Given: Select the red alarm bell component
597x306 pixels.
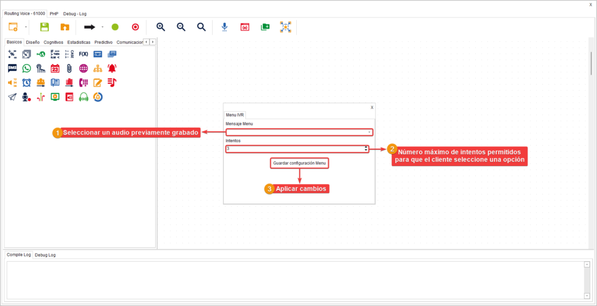Looking at the screenshot, I should tap(113, 69).
